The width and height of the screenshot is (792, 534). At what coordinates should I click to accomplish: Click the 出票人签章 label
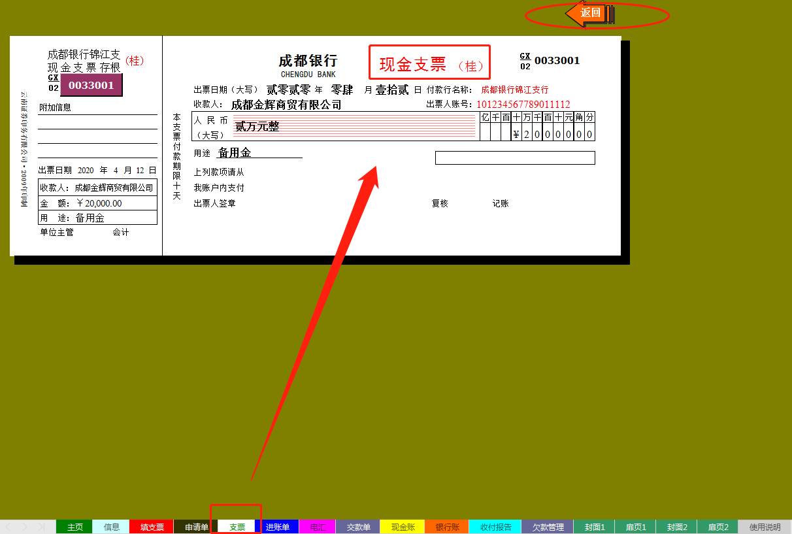214,203
